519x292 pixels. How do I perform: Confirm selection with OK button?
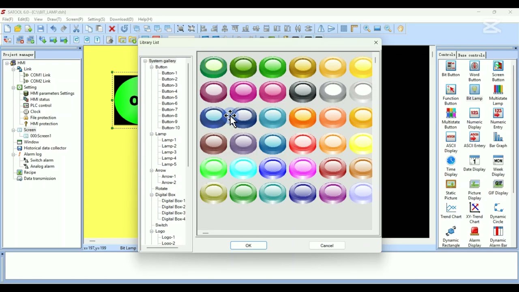pos(249,245)
